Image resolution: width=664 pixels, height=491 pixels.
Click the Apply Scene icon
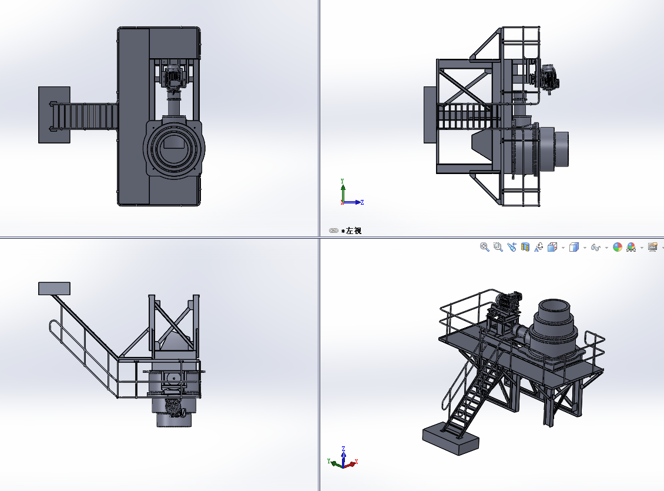[631, 248]
